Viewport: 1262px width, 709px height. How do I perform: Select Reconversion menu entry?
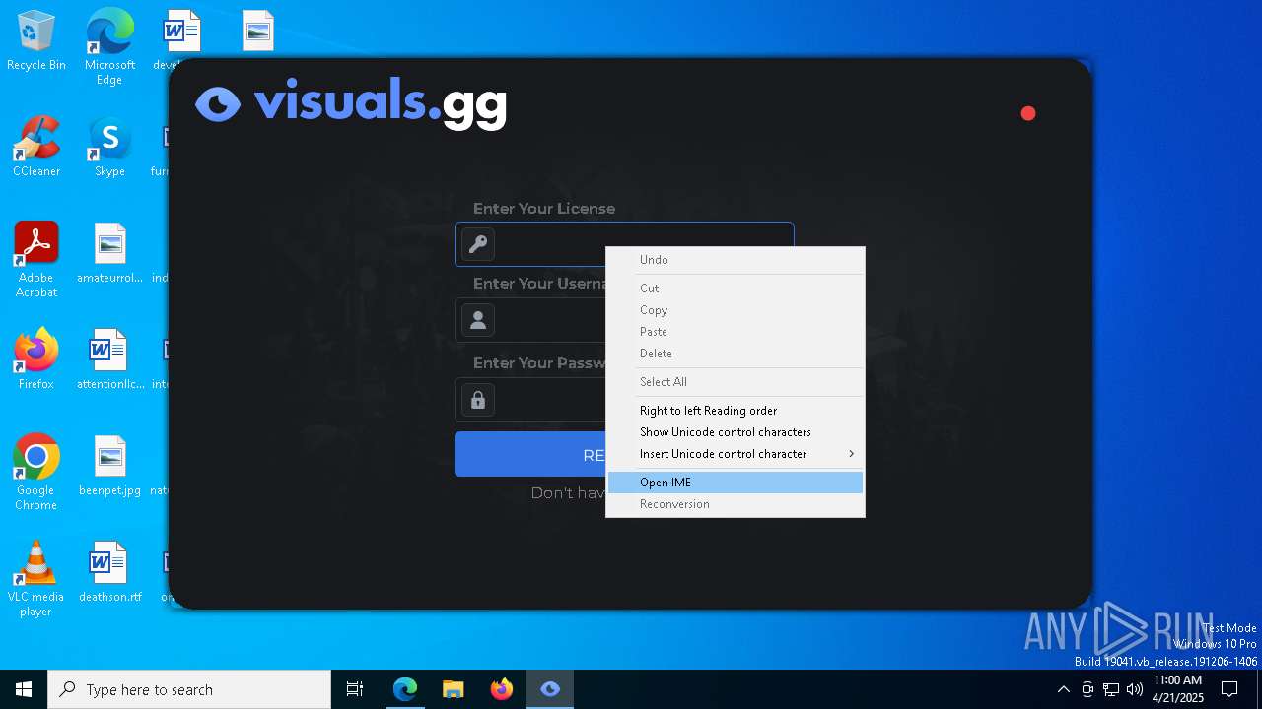pos(736,504)
